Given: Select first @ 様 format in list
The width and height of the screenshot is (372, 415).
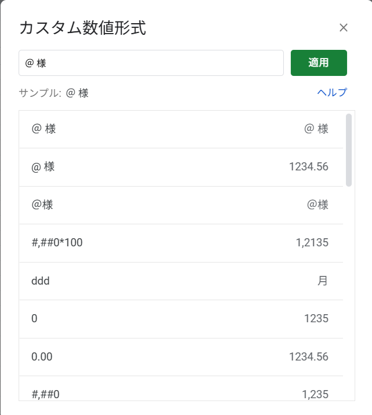Looking at the screenshot, I should tap(181, 129).
